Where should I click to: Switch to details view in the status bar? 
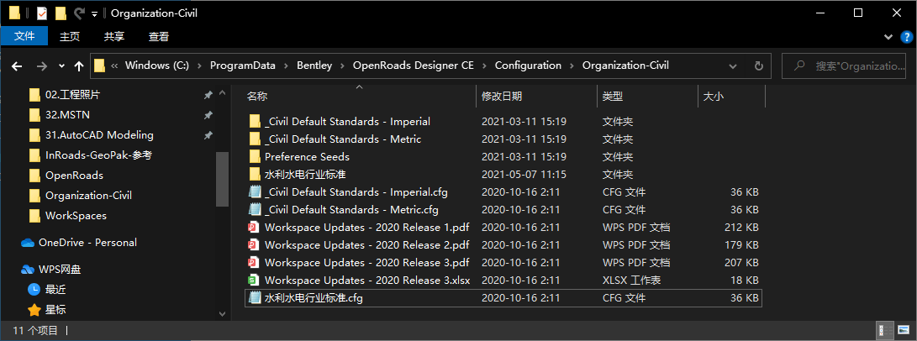[885, 330]
